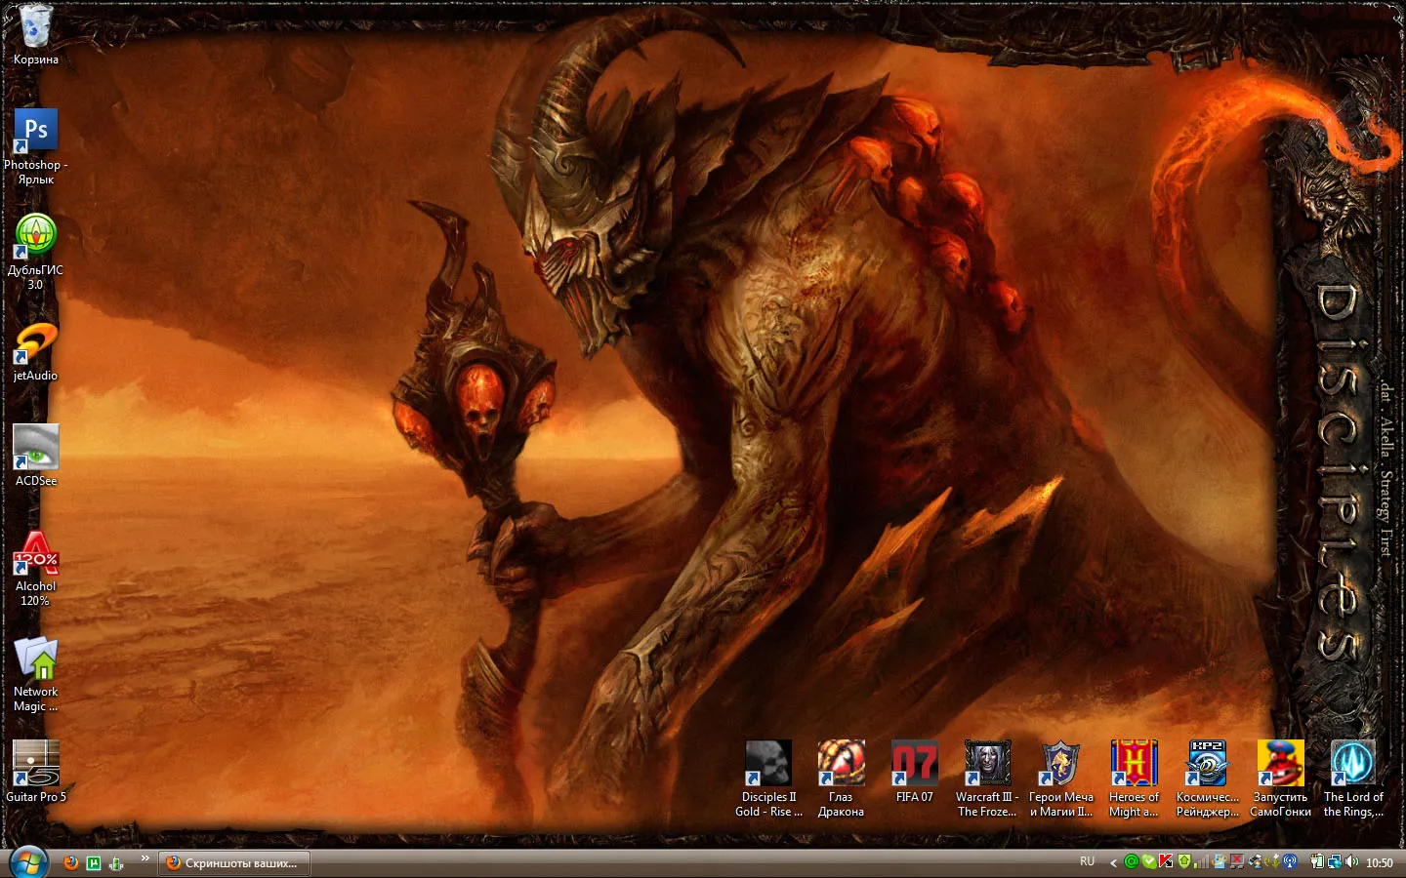The height and width of the screenshot is (878, 1406).
Task: Show hidden system tray icons arrow
Action: coord(1113,862)
